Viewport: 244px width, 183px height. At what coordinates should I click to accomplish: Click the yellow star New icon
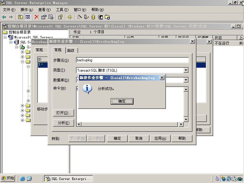pyautogui.click(x=70, y=17)
